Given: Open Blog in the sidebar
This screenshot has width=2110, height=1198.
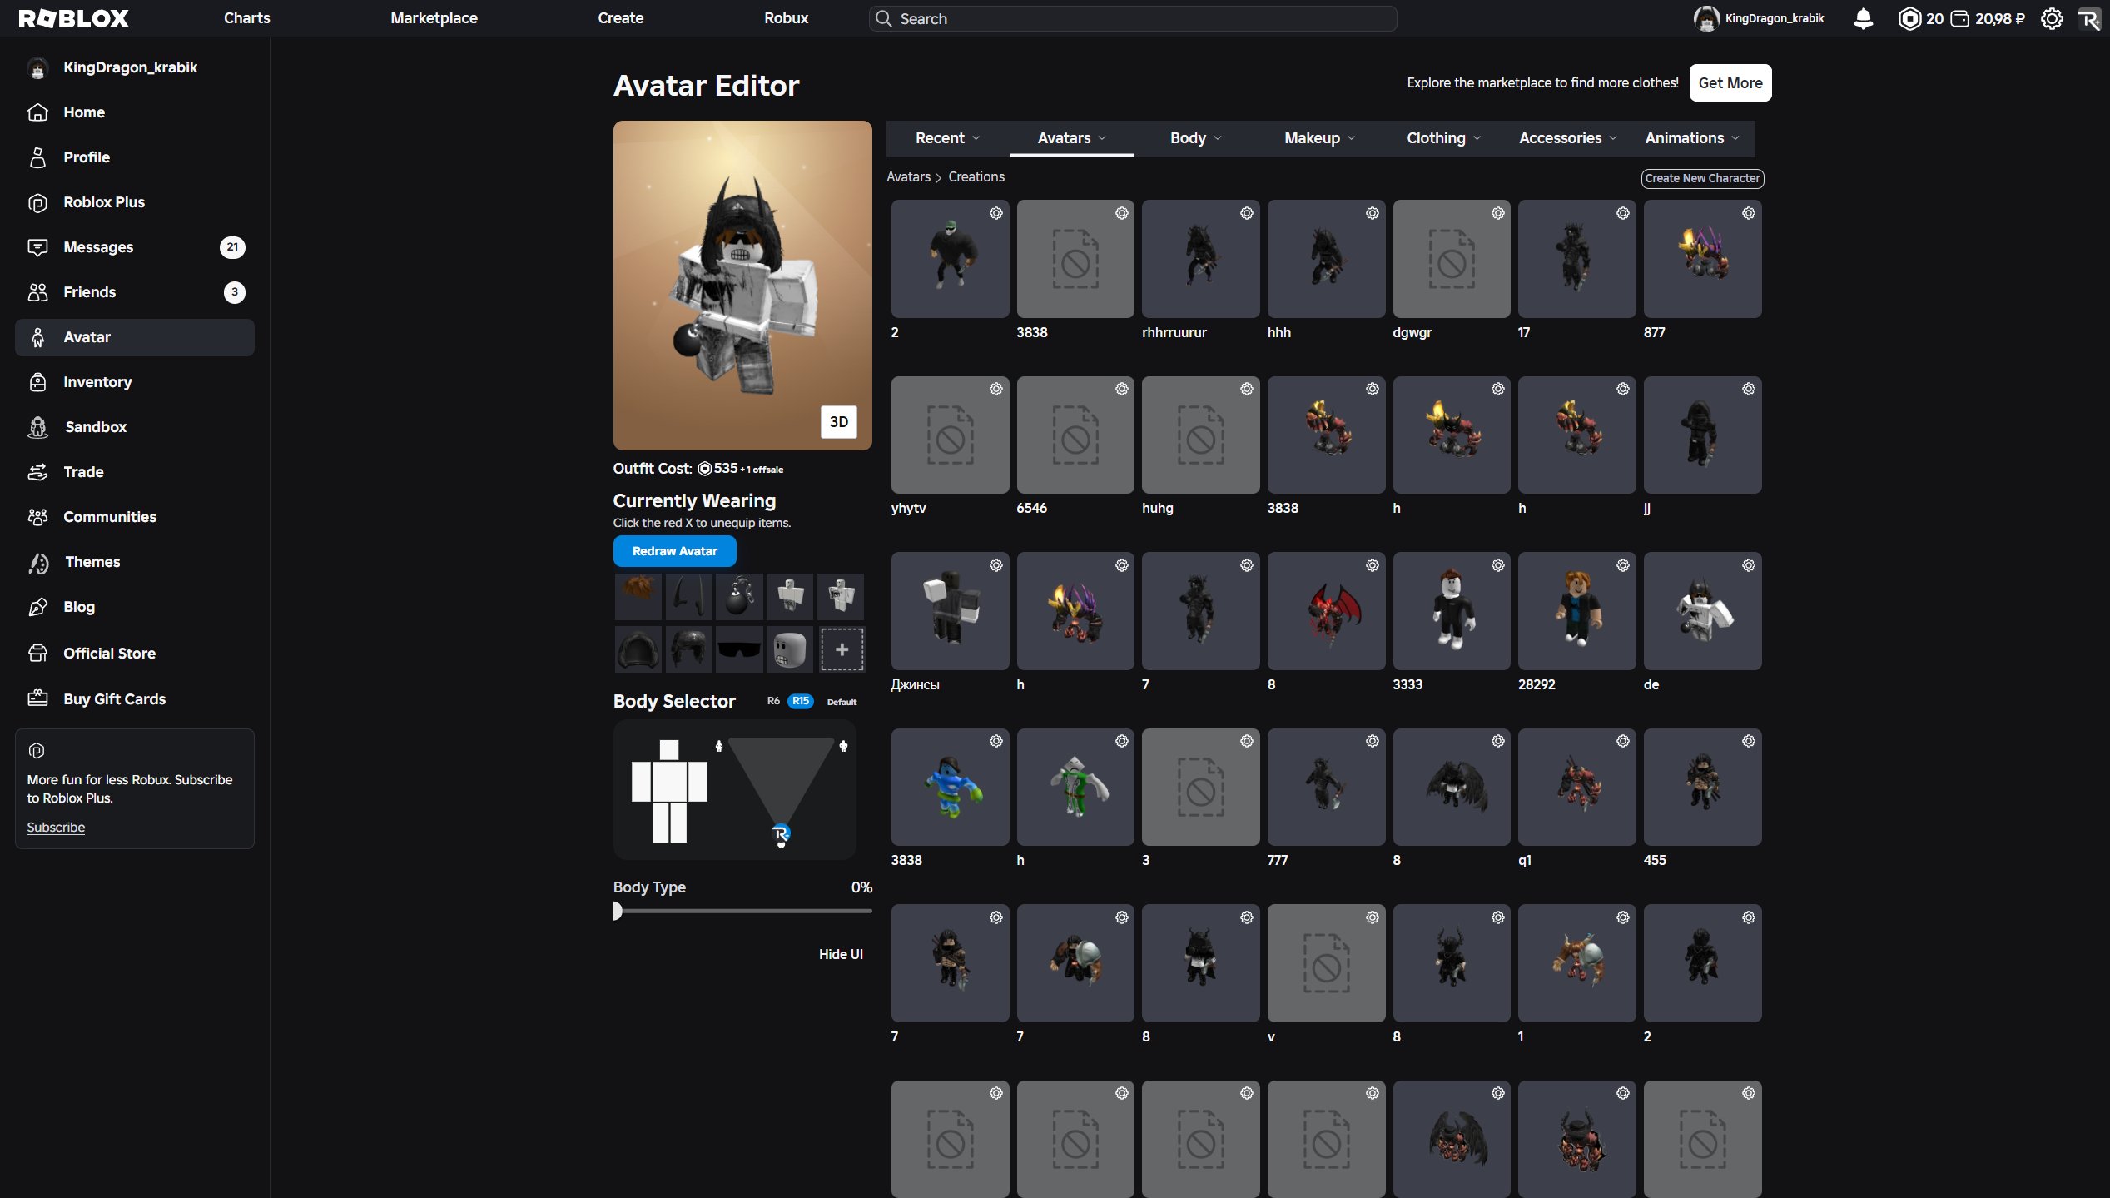Looking at the screenshot, I should [135, 607].
